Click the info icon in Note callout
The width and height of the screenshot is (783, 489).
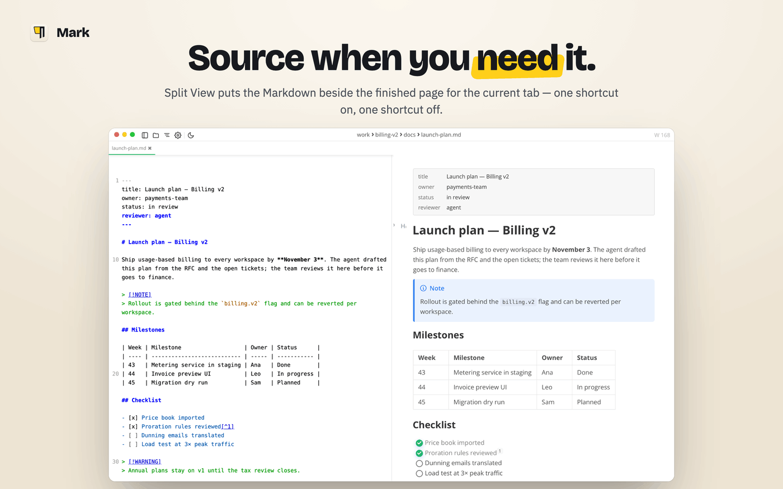[423, 288]
